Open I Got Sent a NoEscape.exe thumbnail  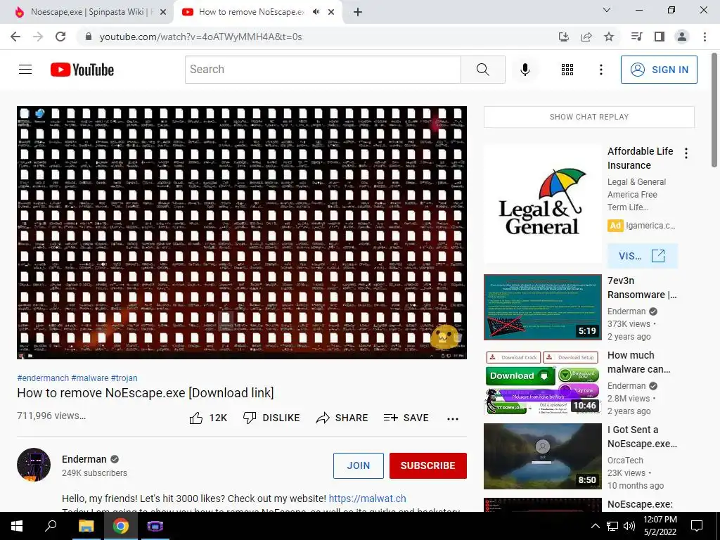point(542,456)
